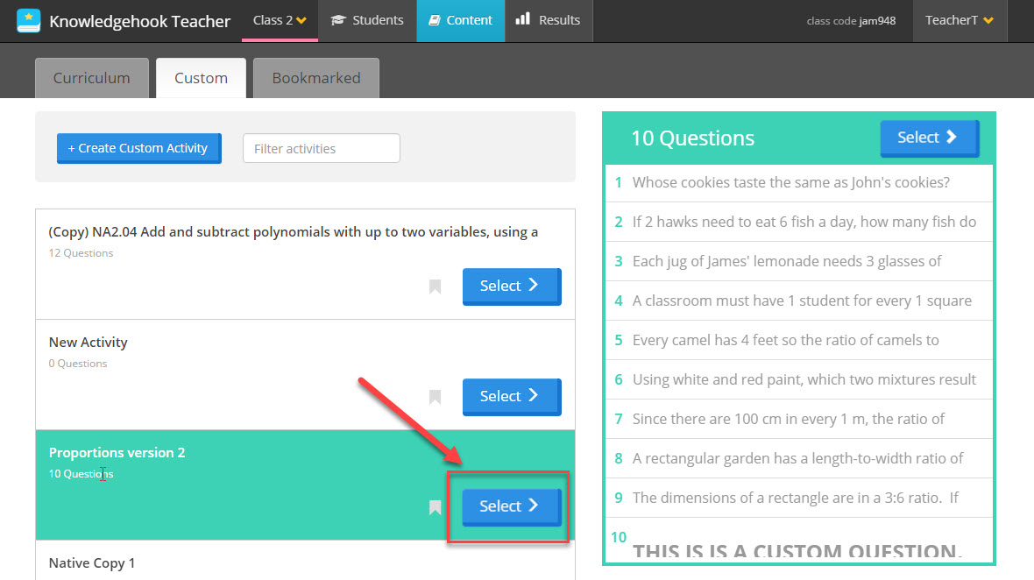Click the Filter activities input field
The image size is (1034, 580).
tap(321, 148)
